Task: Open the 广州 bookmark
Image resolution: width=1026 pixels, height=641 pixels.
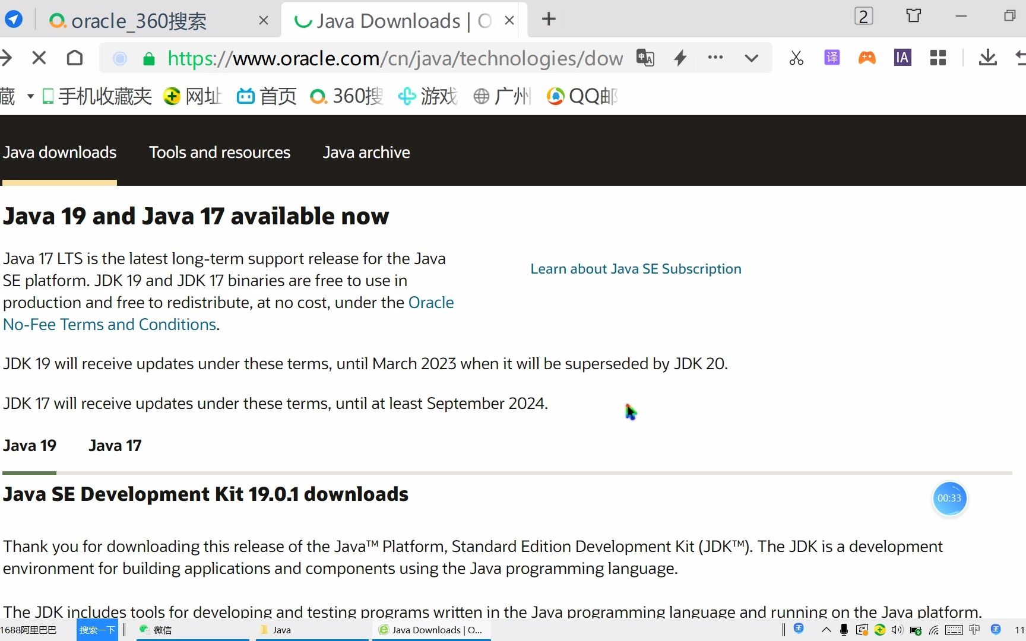Action: tap(502, 96)
